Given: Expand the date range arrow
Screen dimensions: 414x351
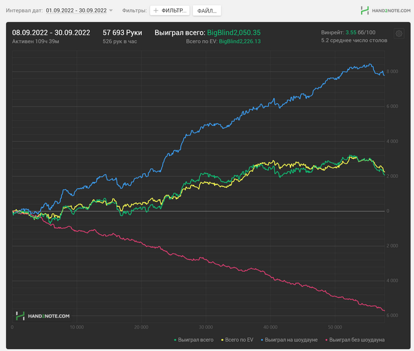Looking at the screenshot, I should (111, 11).
